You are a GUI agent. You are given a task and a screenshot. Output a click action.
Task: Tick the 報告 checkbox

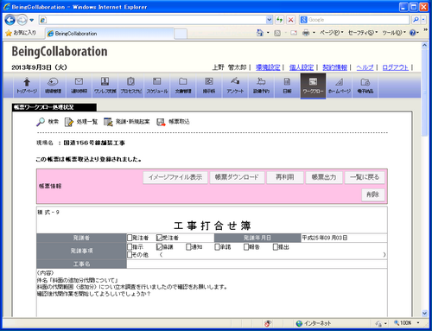coord(246,247)
